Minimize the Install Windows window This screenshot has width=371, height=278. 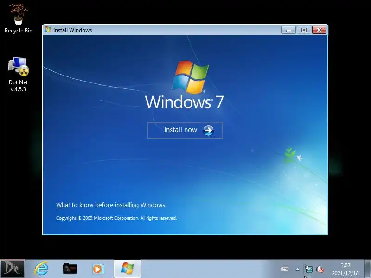[x=288, y=30]
